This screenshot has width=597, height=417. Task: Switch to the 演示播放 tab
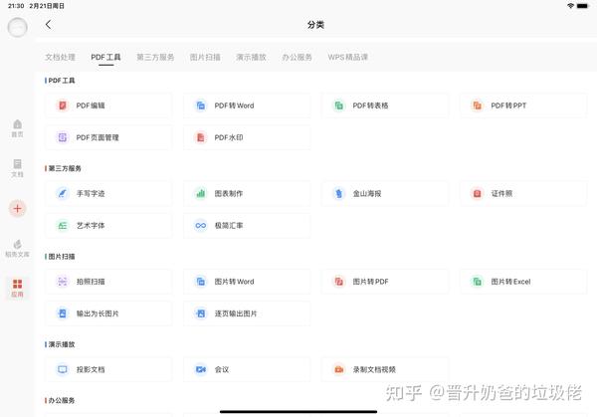[x=251, y=57]
